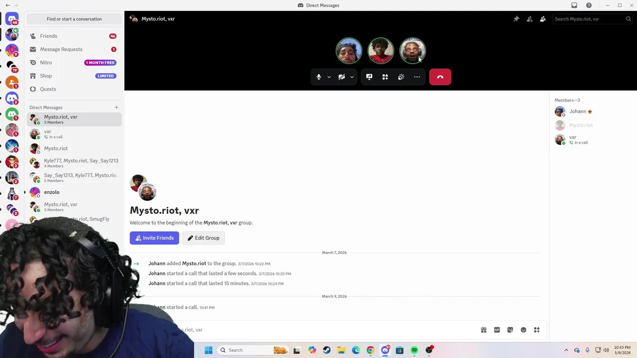This screenshot has height=358, width=637.
Task: Turn on the camera in the call
Action: pos(341,77)
